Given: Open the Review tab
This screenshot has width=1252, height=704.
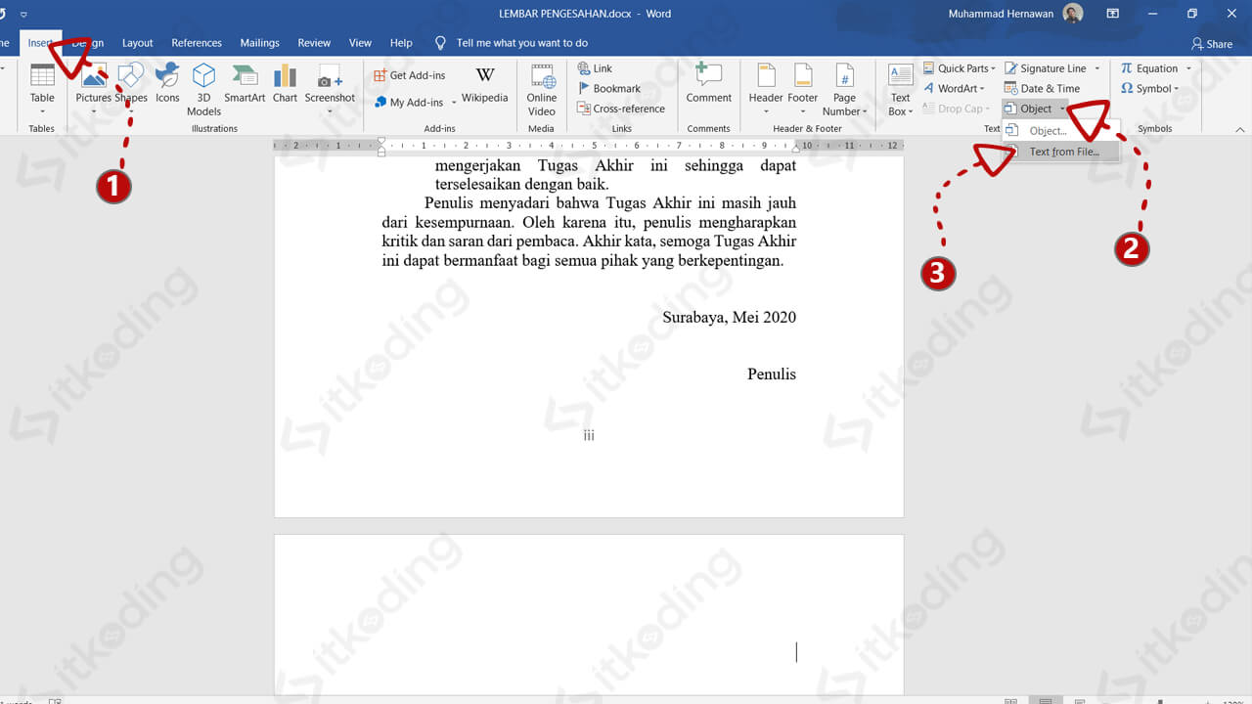Looking at the screenshot, I should pyautogui.click(x=314, y=43).
